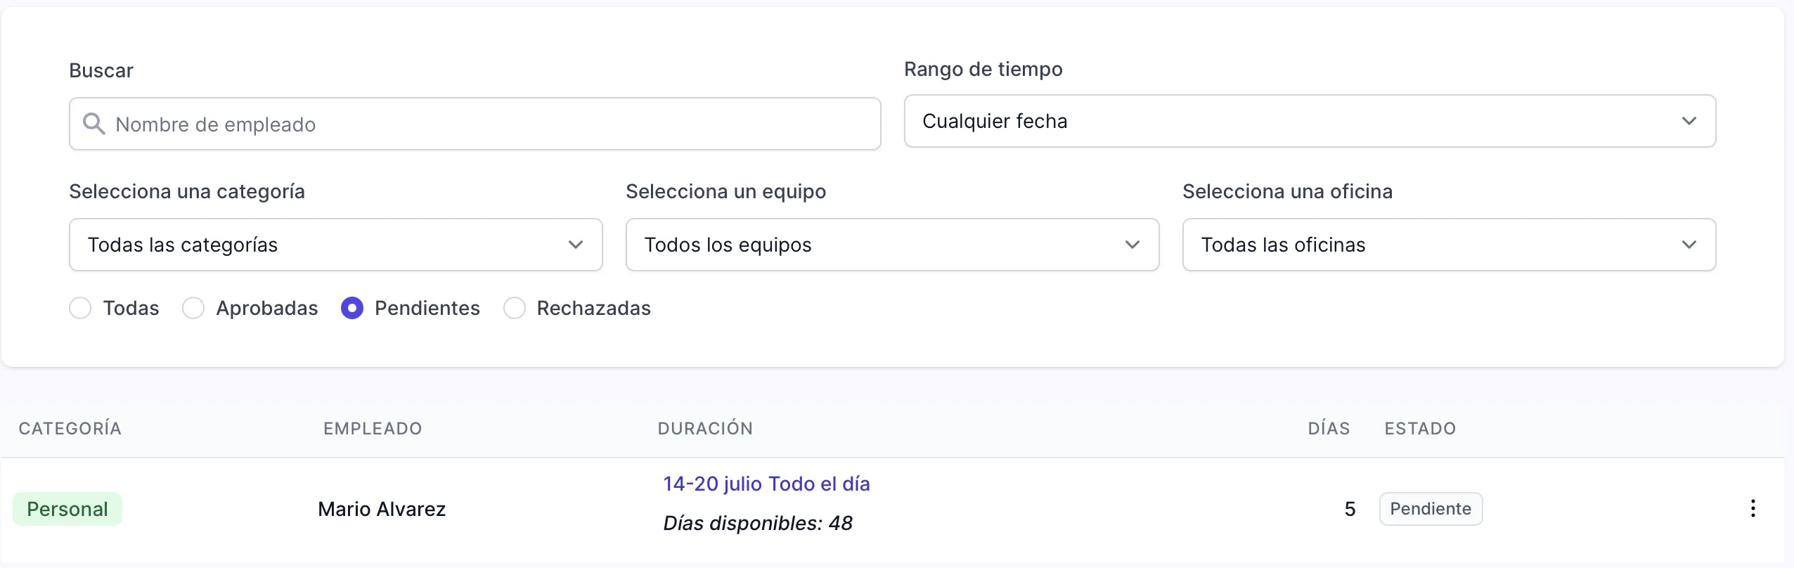Click the ESTADO column header

coord(1419,427)
